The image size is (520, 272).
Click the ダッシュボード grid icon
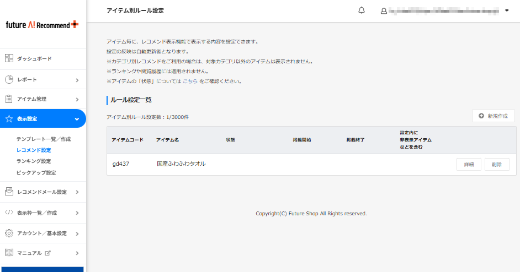pos(9,58)
